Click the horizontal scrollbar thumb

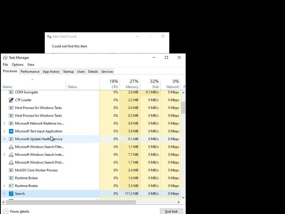[71, 202]
